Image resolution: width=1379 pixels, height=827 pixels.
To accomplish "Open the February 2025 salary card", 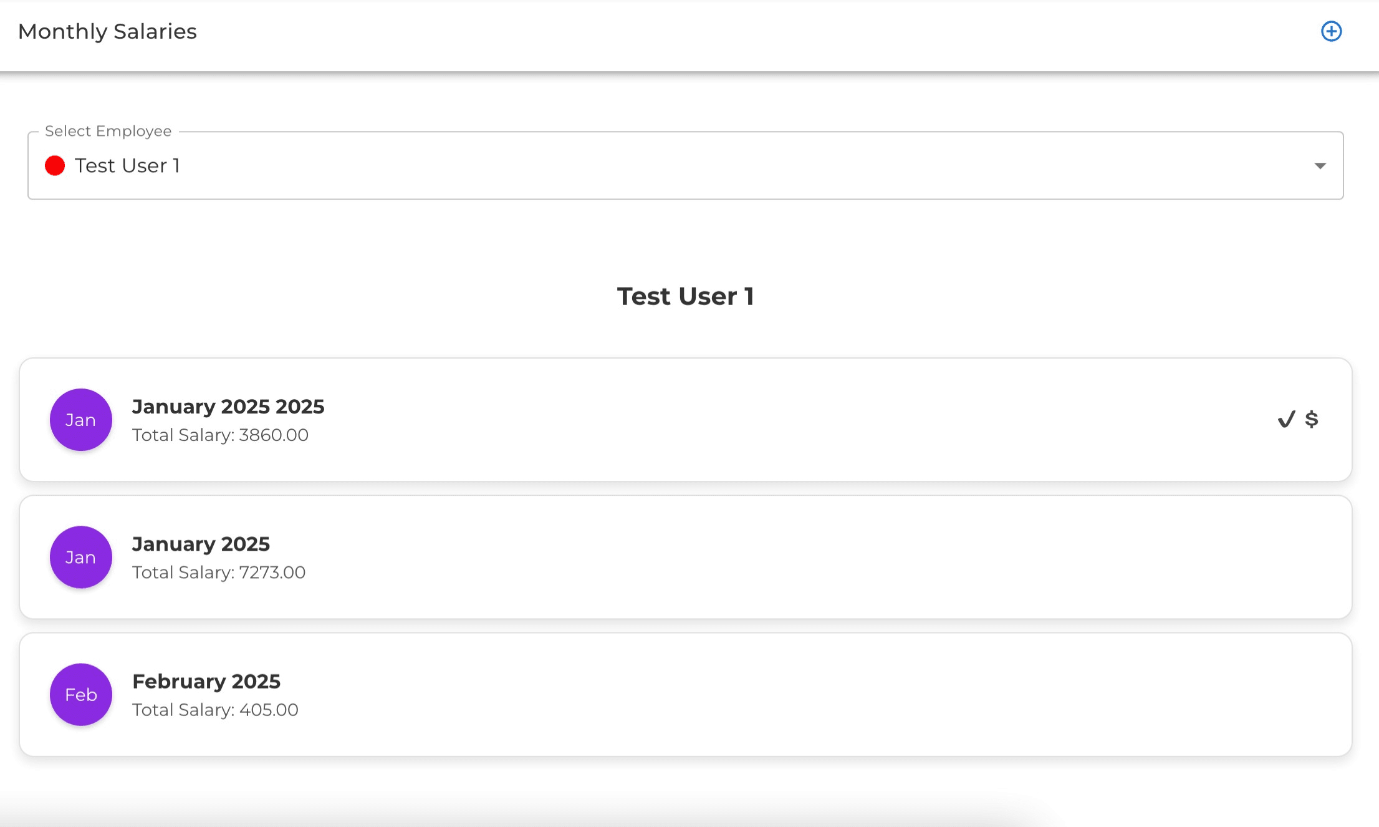I will 686,694.
